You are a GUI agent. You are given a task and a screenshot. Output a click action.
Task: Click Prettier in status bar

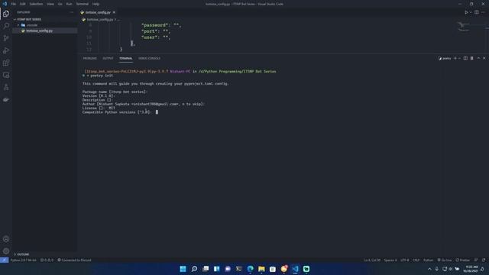pos(462,260)
